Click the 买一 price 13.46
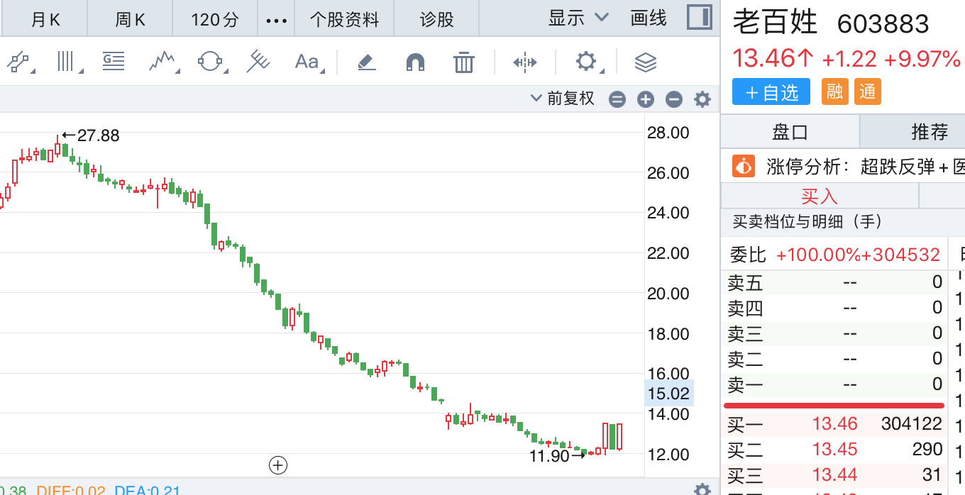965x495 pixels. [835, 424]
